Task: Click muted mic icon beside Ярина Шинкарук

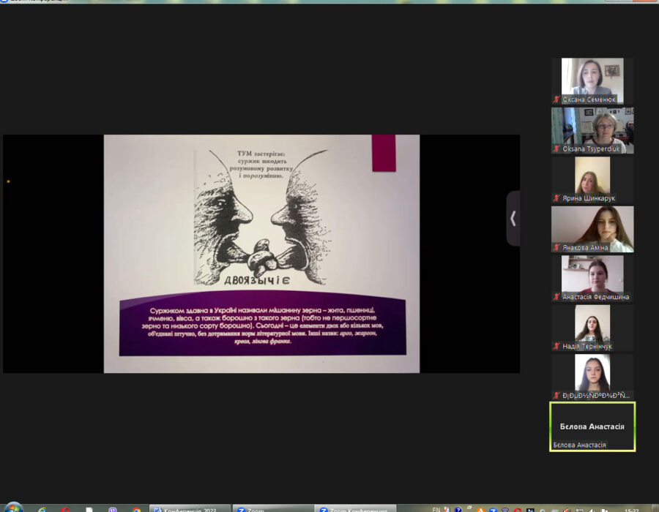Action: (556, 198)
